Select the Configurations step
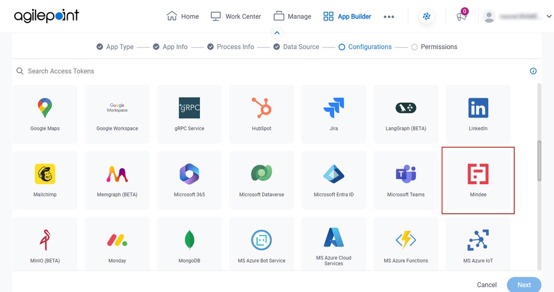554x292 pixels. click(365, 47)
